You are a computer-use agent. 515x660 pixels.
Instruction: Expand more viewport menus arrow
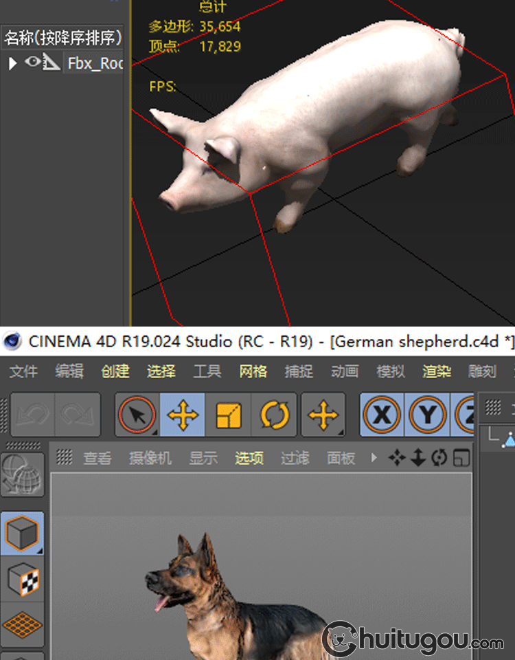(374, 458)
